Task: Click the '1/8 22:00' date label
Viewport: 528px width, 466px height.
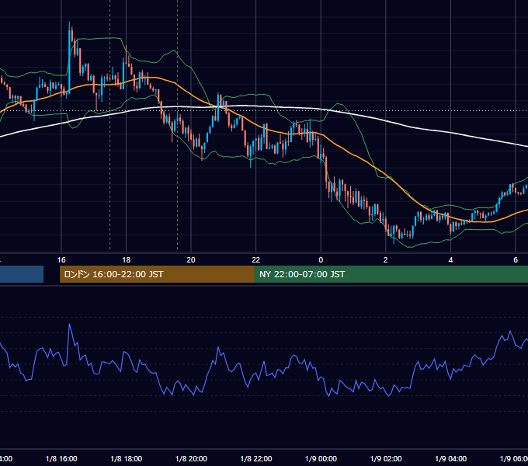Action: point(256,458)
